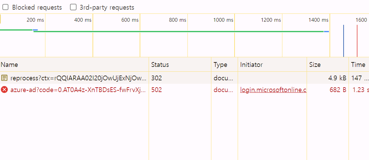Click the blue DOMContentLoaded line in timeline

point(344,41)
